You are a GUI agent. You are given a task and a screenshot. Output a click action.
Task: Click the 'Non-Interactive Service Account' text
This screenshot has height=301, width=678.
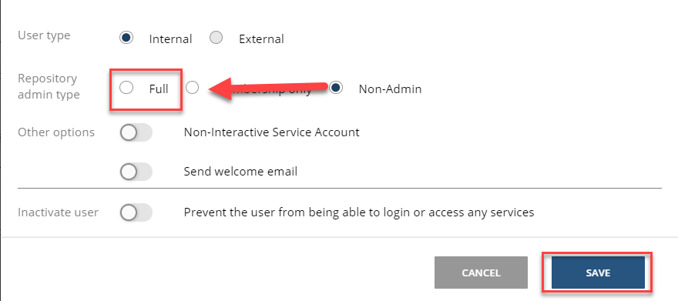point(271,132)
